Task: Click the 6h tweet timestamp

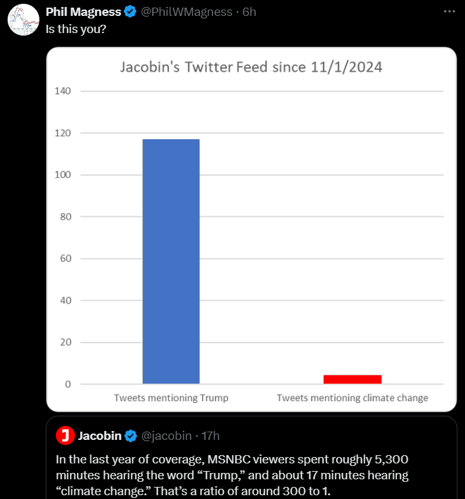Action: click(249, 12)
